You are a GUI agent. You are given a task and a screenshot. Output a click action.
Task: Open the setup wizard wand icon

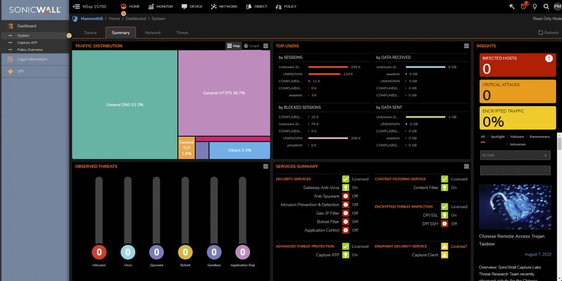pos(512,7)
